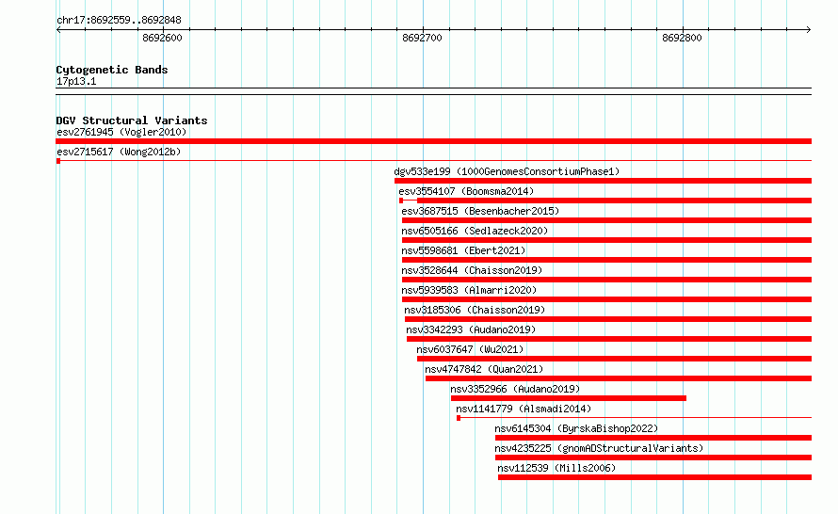838x514 pixels.
Task: Select nsv3342293 (Audano2019) label
Action: (x=471, y=329)
